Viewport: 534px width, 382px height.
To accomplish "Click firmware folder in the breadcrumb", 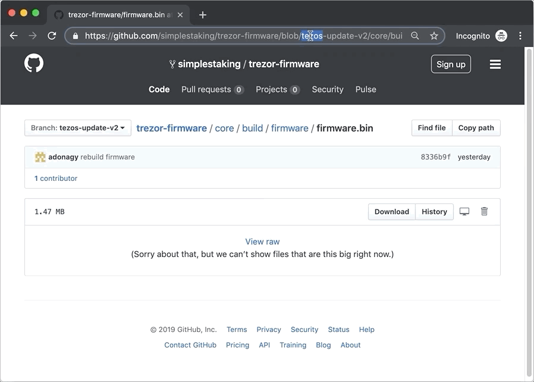I will [x=290, y=128].
